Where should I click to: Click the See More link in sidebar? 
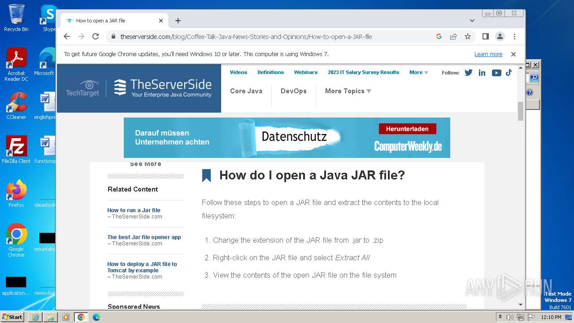tap(146, 164)
